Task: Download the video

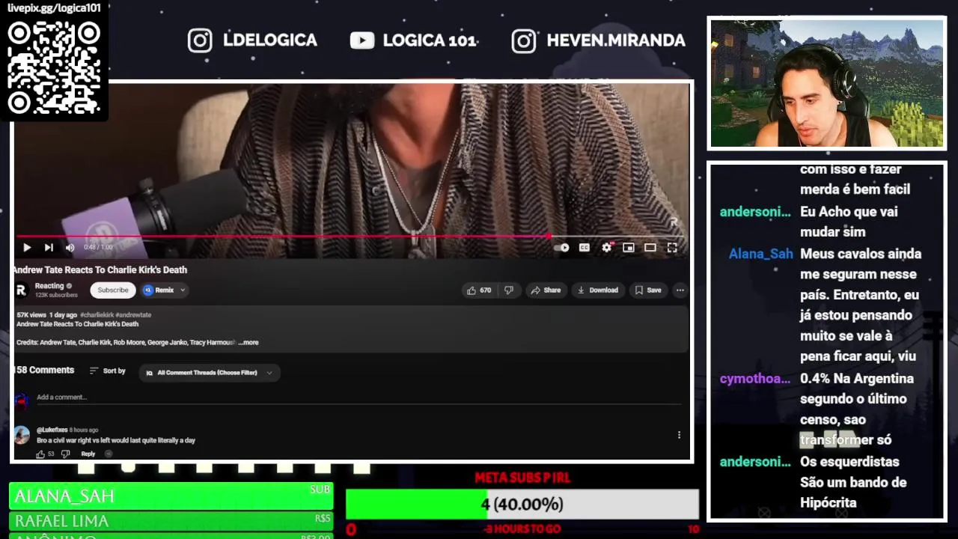Action: pyautogui.click(x=597, y=290)
